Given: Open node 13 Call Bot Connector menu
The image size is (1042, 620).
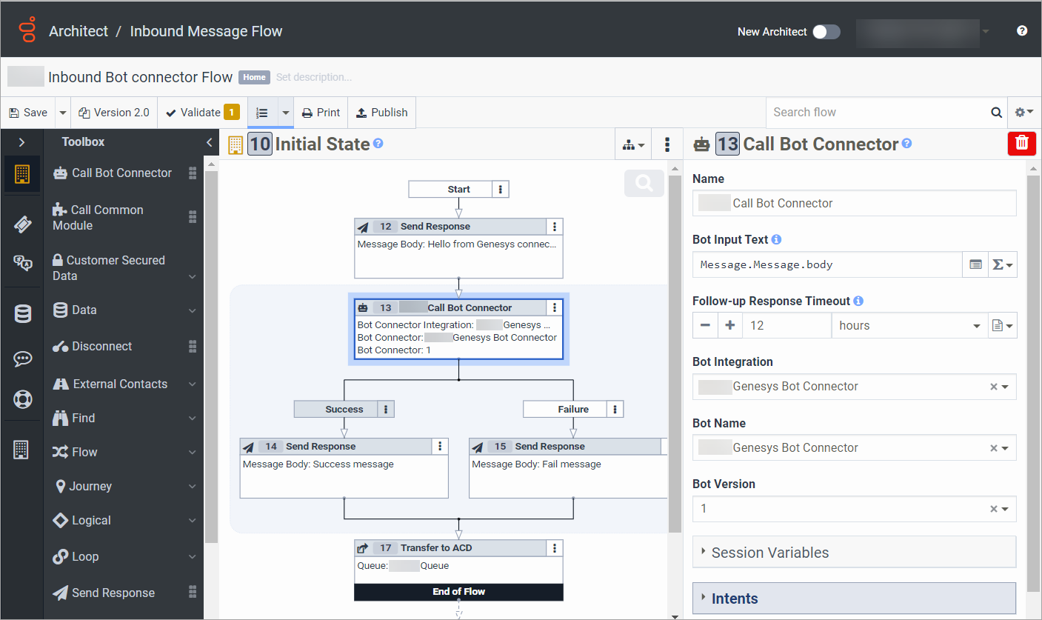Looking at the screenshot, I should (555, 307).
